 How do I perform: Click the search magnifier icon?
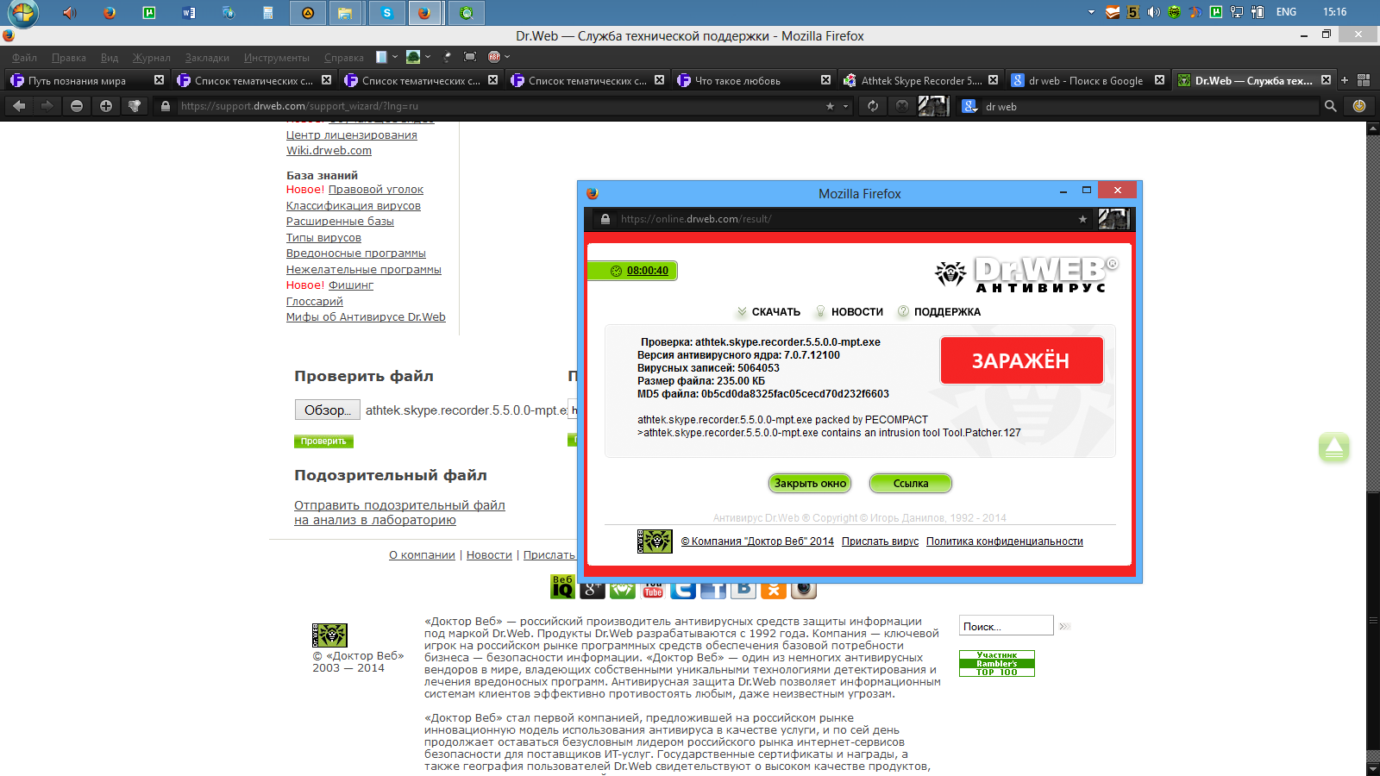click(1331, 106)
